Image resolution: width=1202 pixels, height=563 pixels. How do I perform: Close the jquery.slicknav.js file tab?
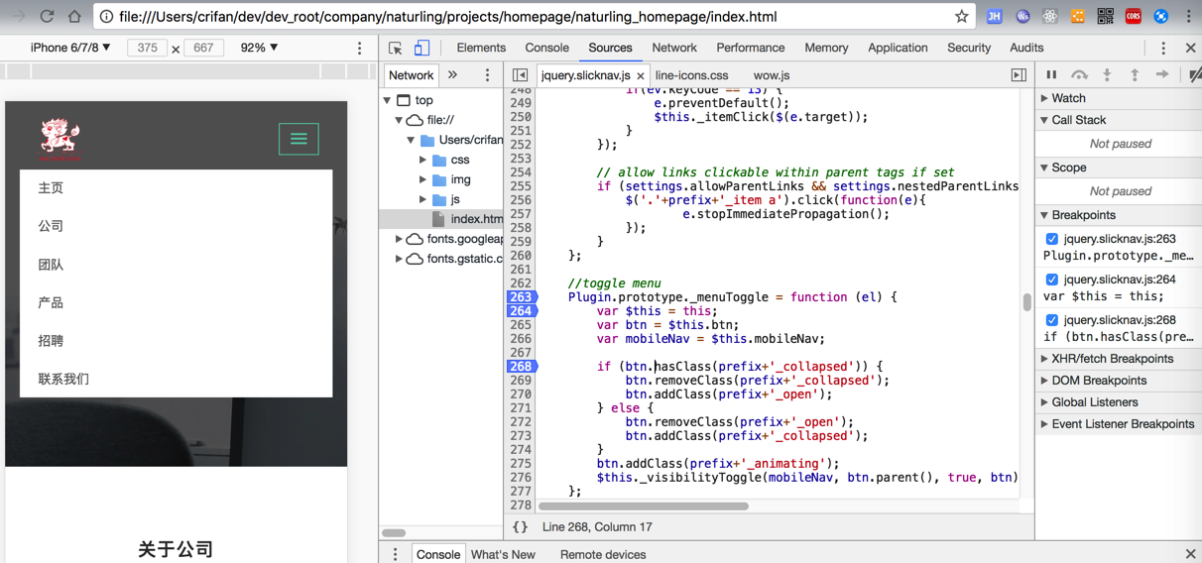(x=641, y=76)
